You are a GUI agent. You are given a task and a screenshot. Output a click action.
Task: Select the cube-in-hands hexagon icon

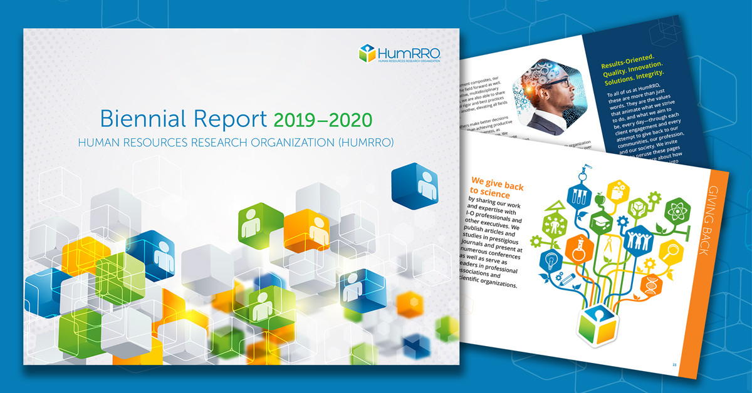coord(638,207)
